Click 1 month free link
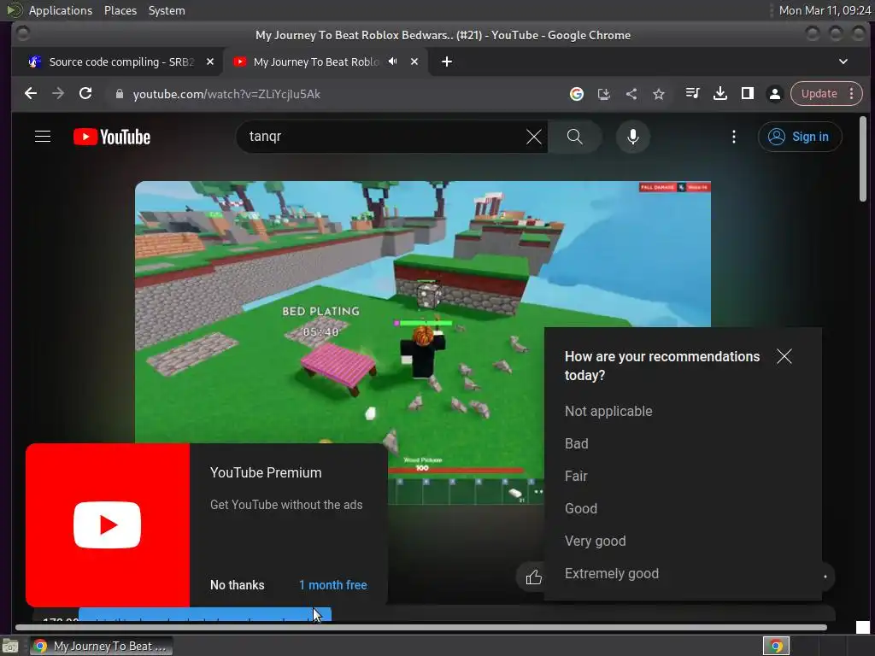The image size is (875, 656). 333,584
